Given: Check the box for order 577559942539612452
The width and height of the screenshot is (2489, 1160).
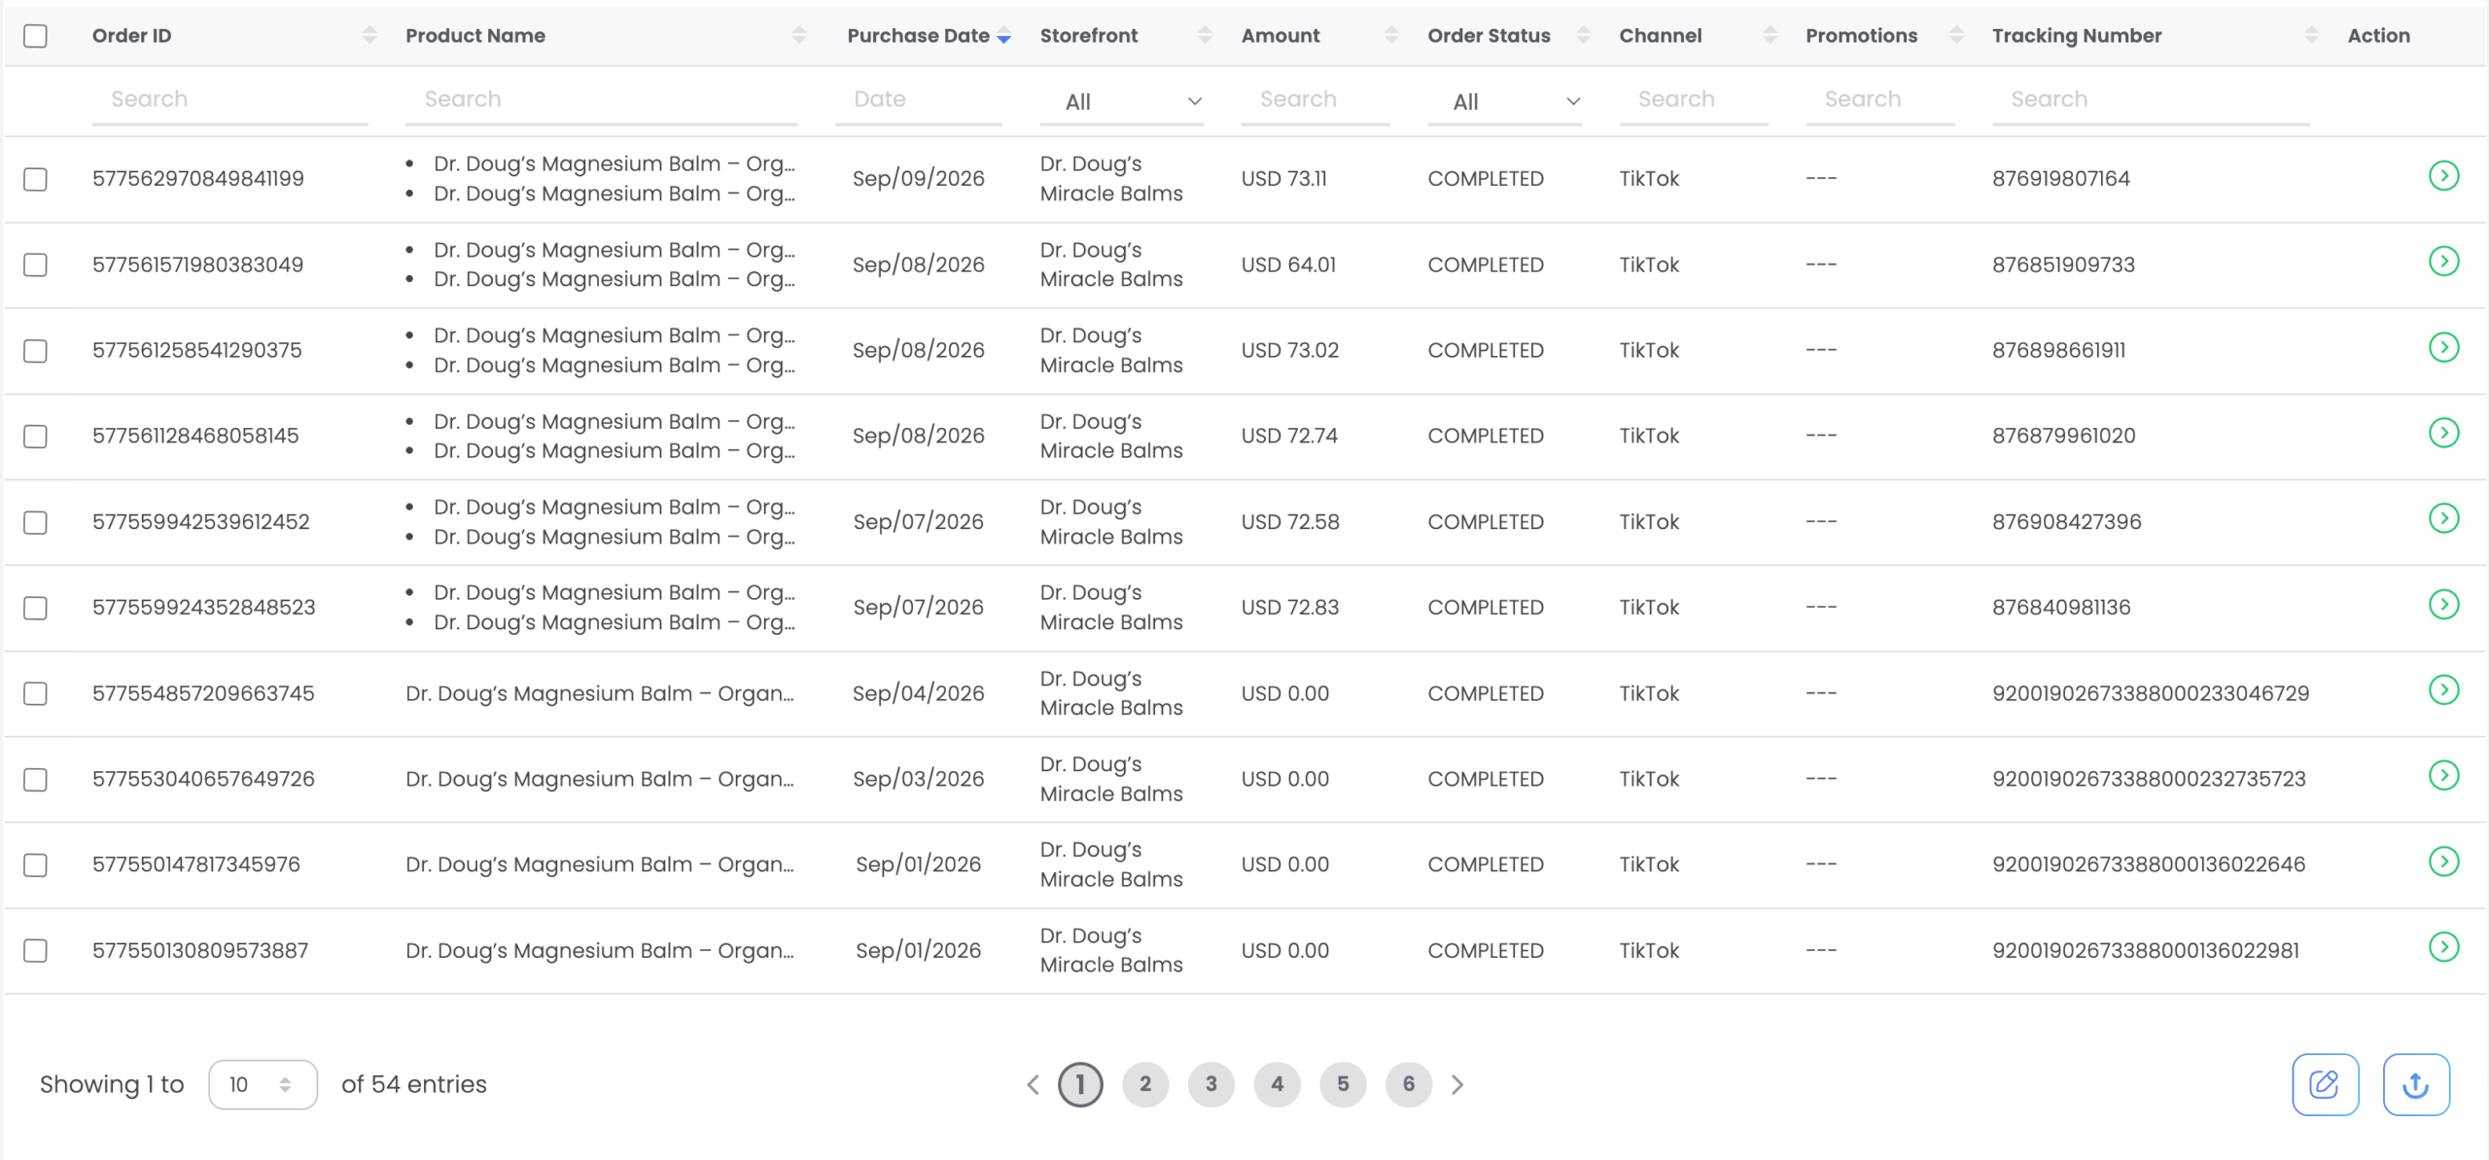Looking at the screenshot, I should click(x=35, y=522).
